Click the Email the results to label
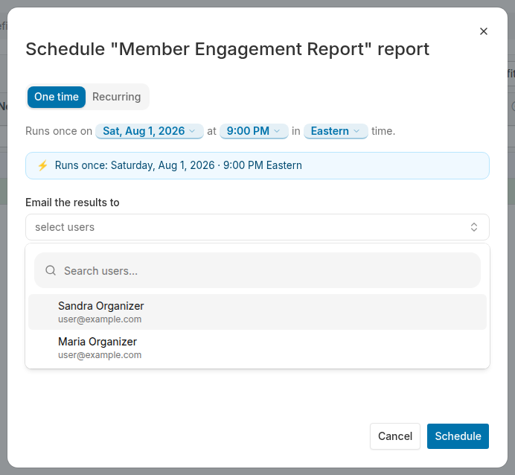This screenshot has height=475, width=515. point(72,203)
